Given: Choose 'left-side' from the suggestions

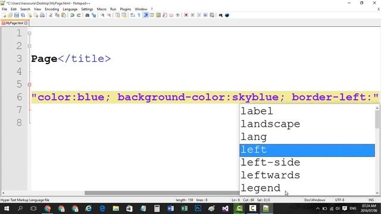Looking at the screenshot, I should coord(307,163).
